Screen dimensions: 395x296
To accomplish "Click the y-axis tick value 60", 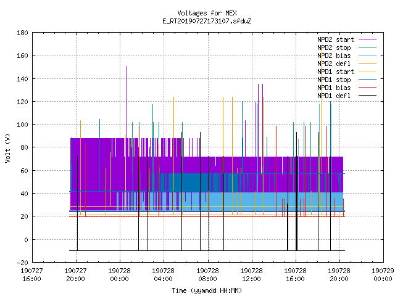I will [24, 171].
